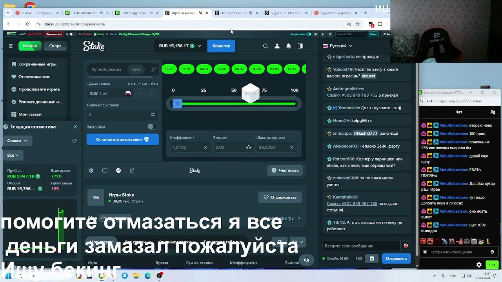This screenshot has height=282, width=502.
Task: Open the Edge browser on taskbar
Action: click(148, 276)
